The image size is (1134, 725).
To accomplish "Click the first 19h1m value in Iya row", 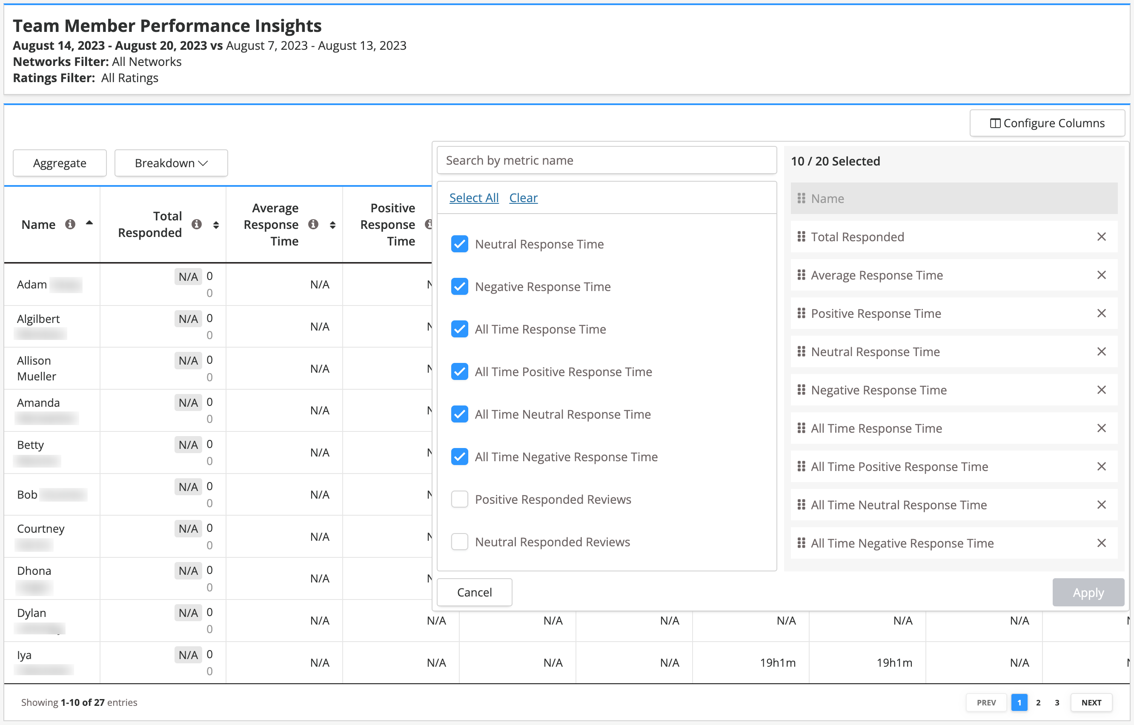I will 778,662.
